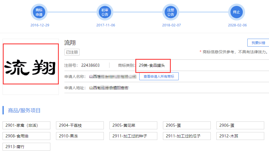Select the date 2018-02-07
The width and height of the screenshot is (269, 152).
pos(172,25)
